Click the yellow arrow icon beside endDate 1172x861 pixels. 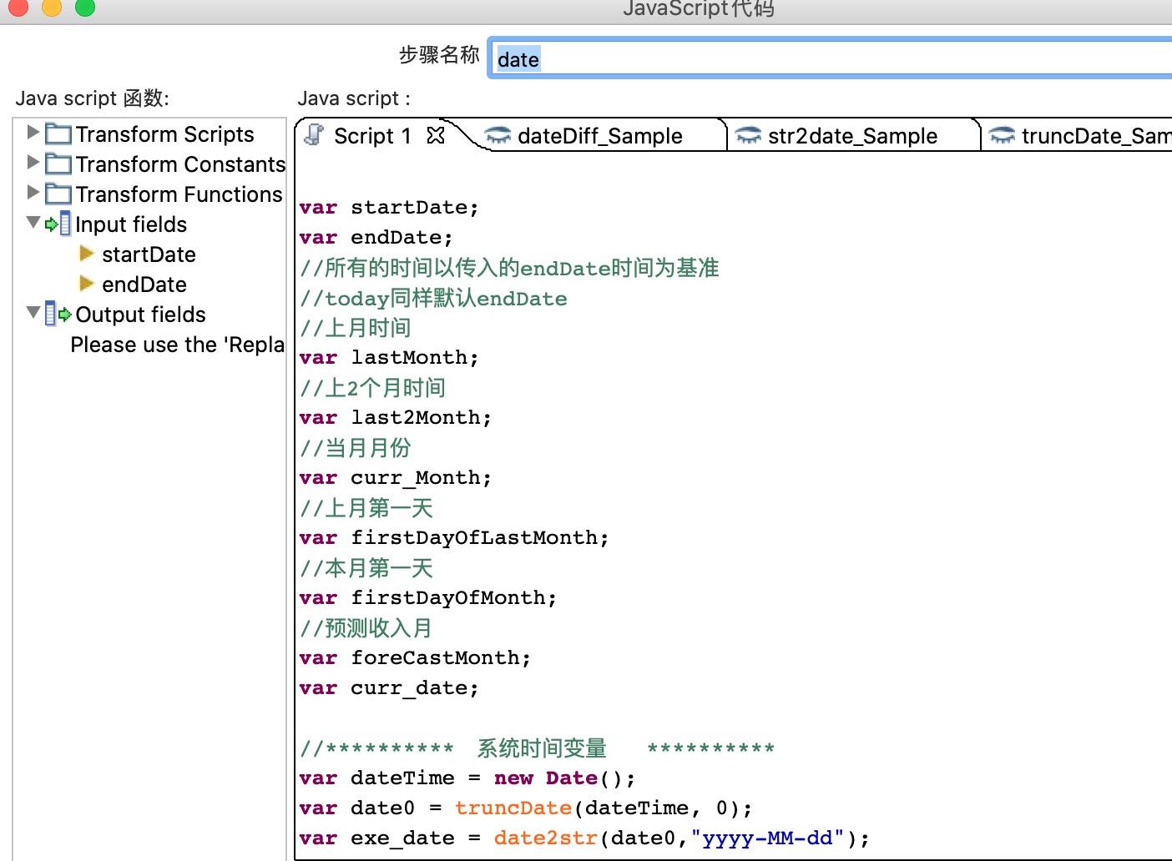pos(86,284)
